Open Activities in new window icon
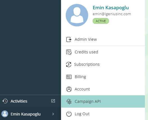The width and height of the screenshot is (148, 120). point(53,101)
